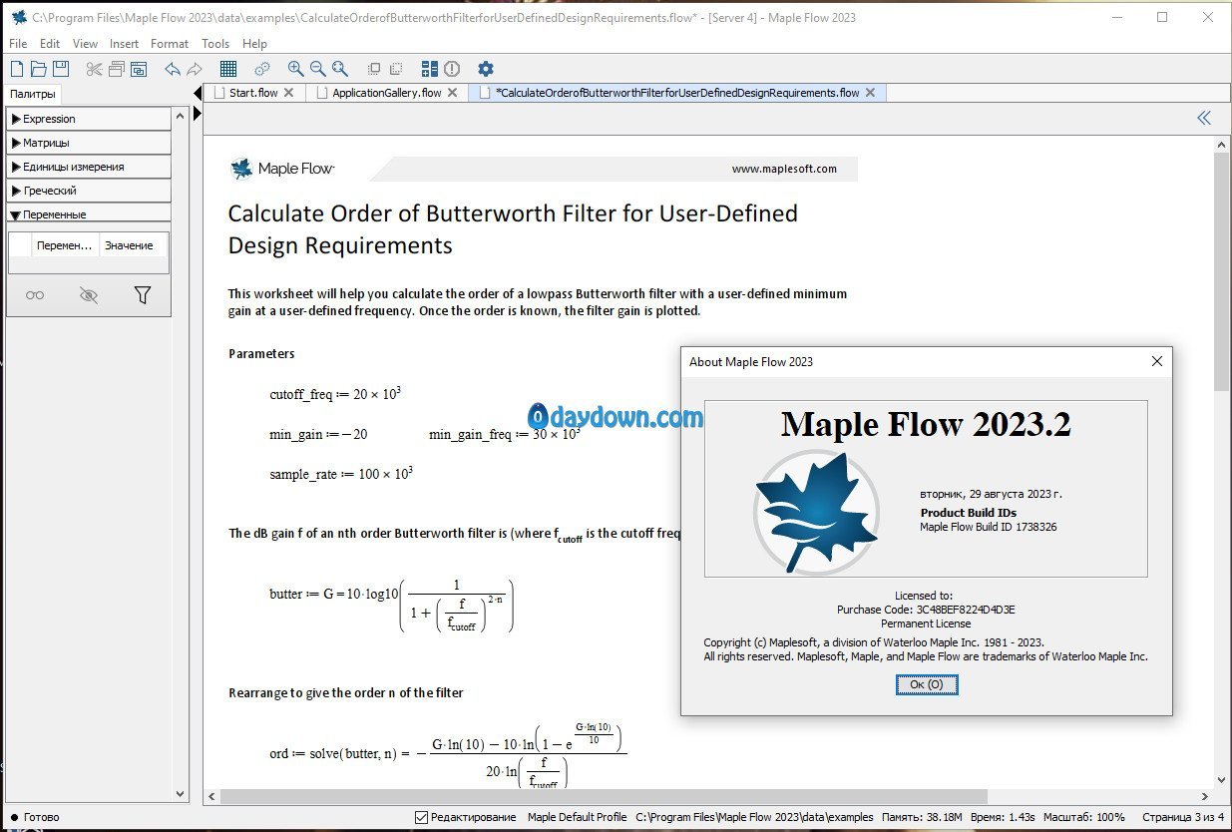Image resolution: width=1232 pixels, height=832 pixels.
Task: Click the Перемен... column header
Action: (66, 245)
